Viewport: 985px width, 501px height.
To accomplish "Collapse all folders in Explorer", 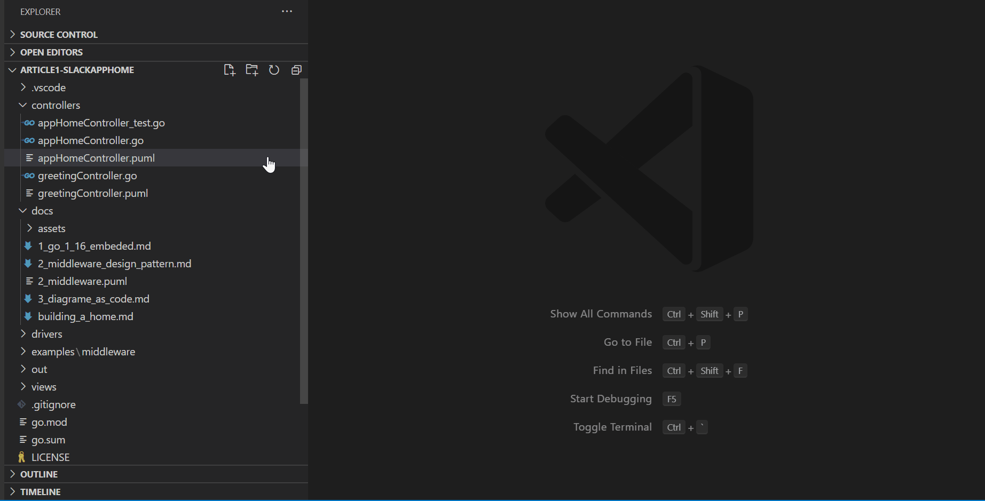I will pyautogui.click(x=297, y=70).
